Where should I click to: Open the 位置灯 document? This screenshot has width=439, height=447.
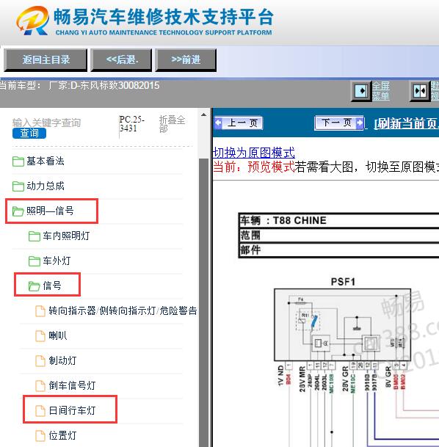click(62, 435)
